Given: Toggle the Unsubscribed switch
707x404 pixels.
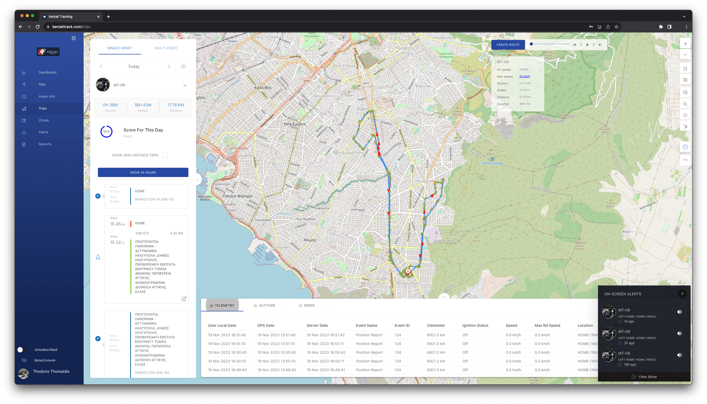Looking at the screenshot, I should click(22, 349).
